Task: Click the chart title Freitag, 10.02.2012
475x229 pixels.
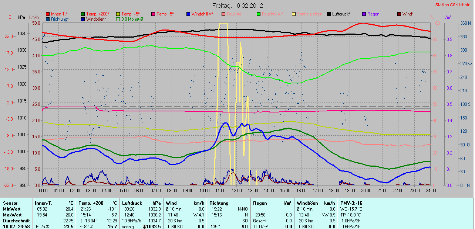Action: (237, 6)
